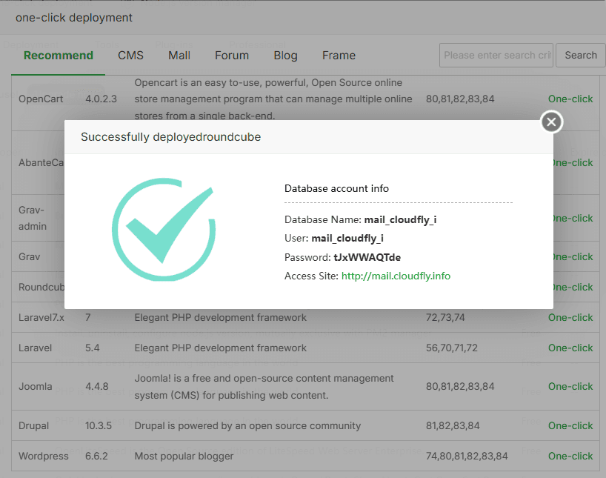One-click deploy Grav
This screenshot has height=478, width=606.
coord(573,257)
